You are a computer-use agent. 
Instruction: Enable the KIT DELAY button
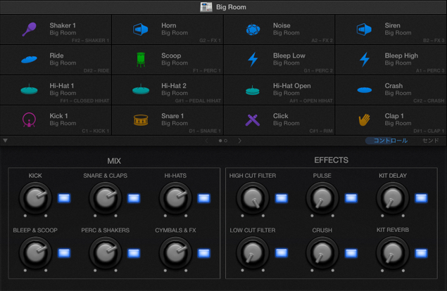pyautogui.click(x=421, y=198)
